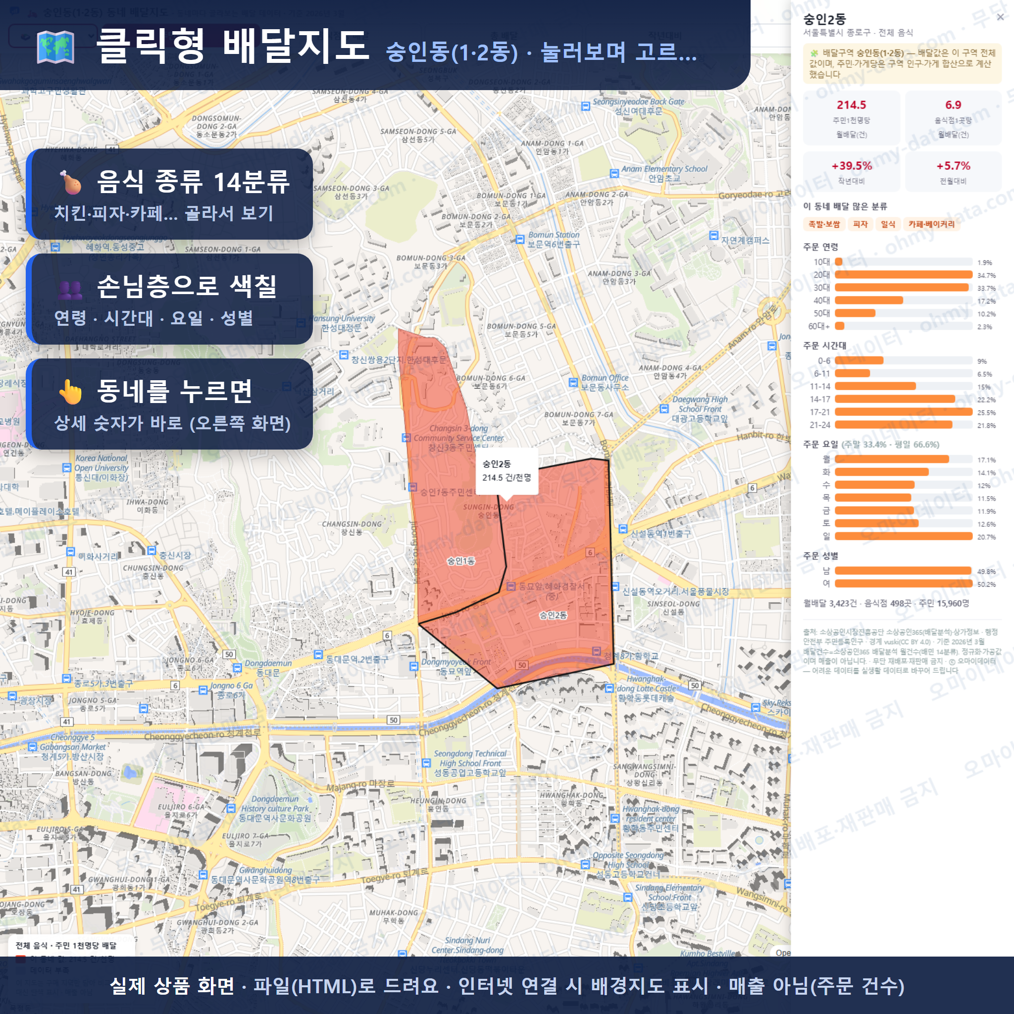This screenshot has height=1014, width=1014.
Task: Click the 서울특별시 종로구 · 전체 음식 subtitle
Action: [x=858, y=33]
